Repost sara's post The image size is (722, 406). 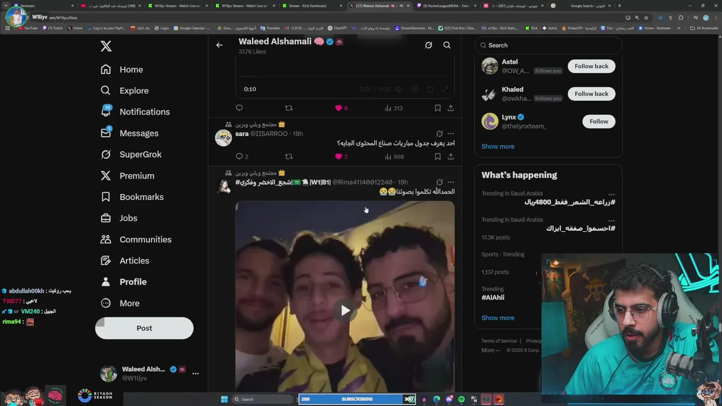(289, 156)
